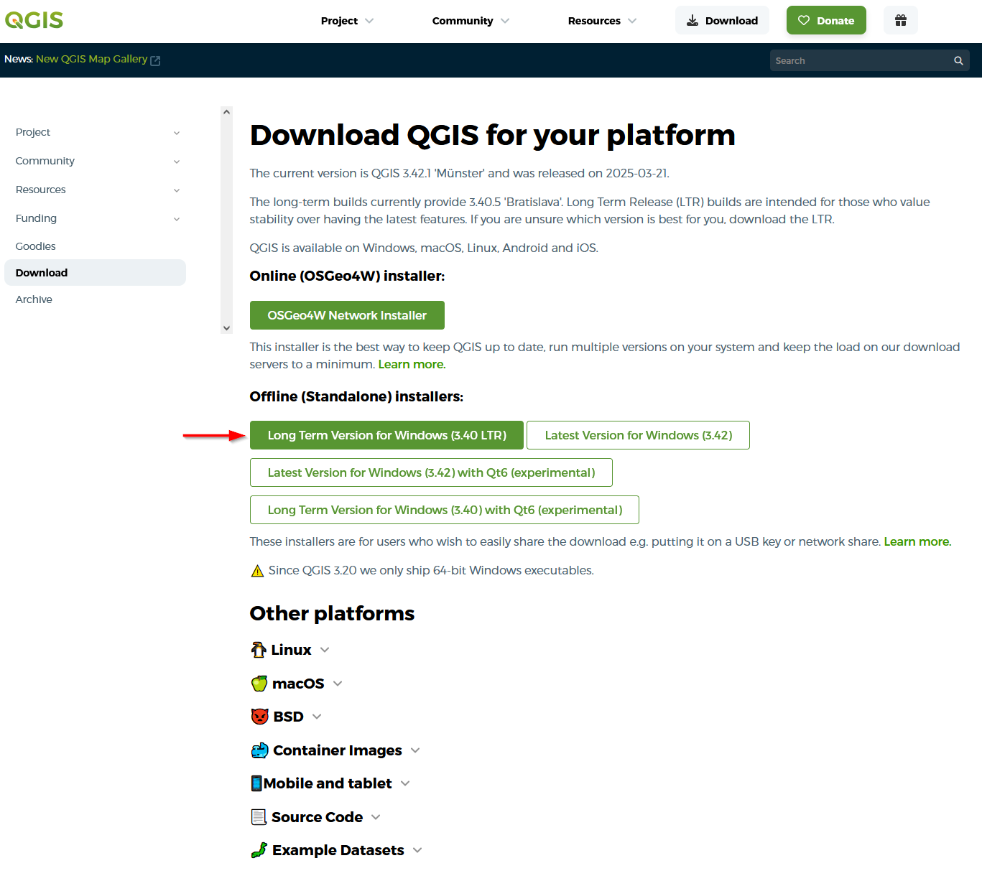Image resolution: width=982 pixels, height=876 pixels.
Task: Click the BSD devil icon
Action: click(x=259, y=716)
